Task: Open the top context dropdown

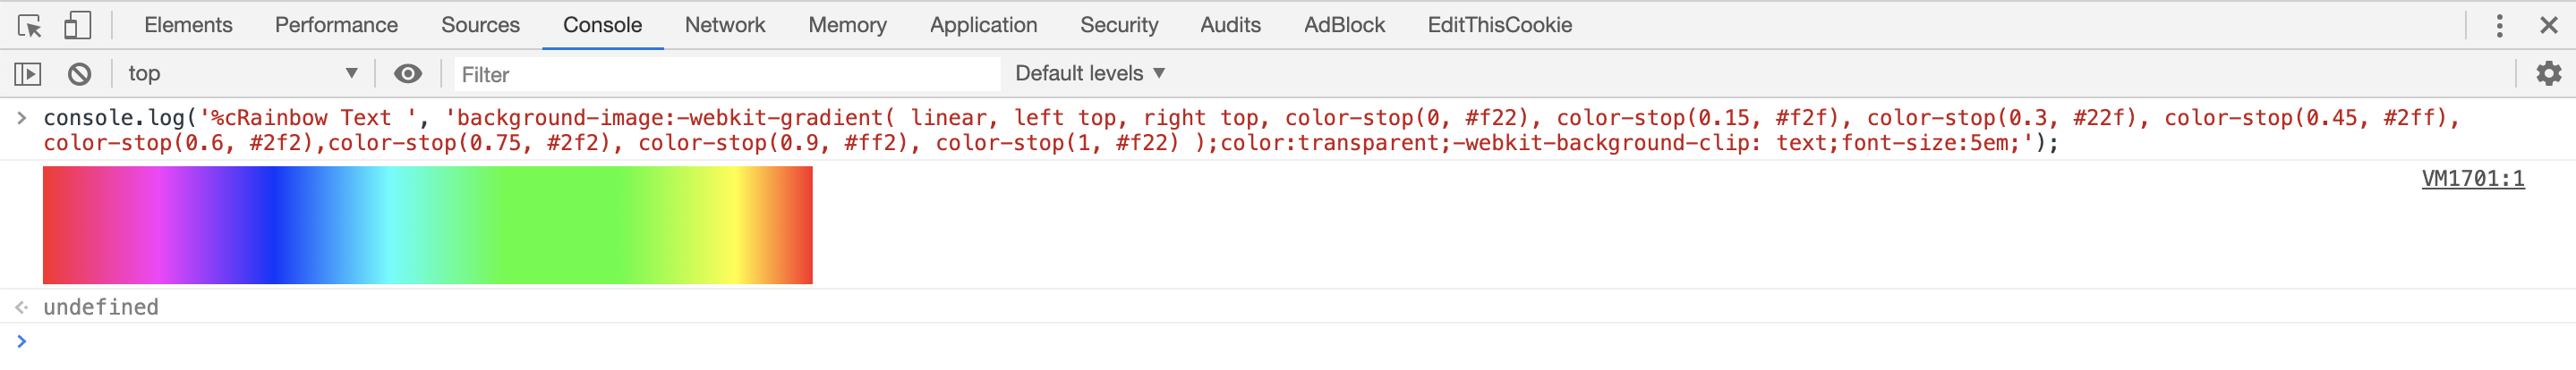Action: click(x=242, y=74)
